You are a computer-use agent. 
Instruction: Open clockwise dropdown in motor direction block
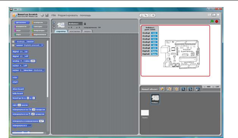[39, 71]
